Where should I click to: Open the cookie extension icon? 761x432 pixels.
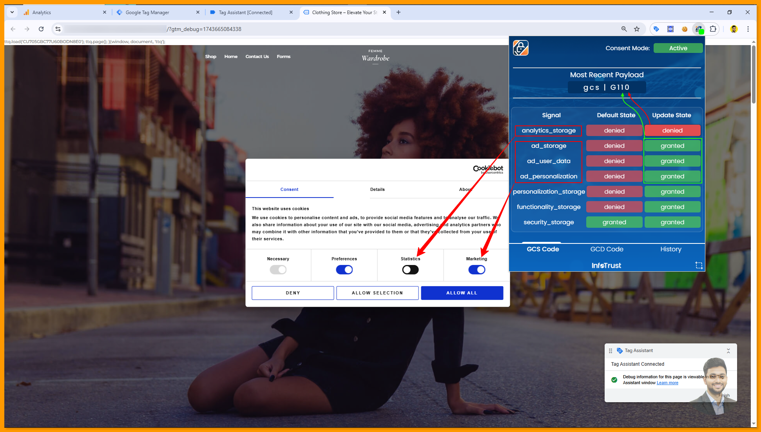685,29
